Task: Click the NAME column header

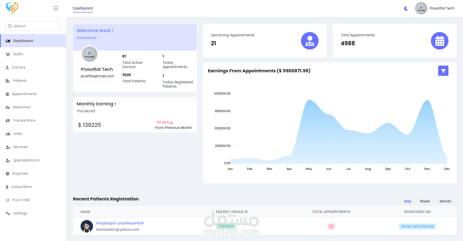Action: pos(86,212)
